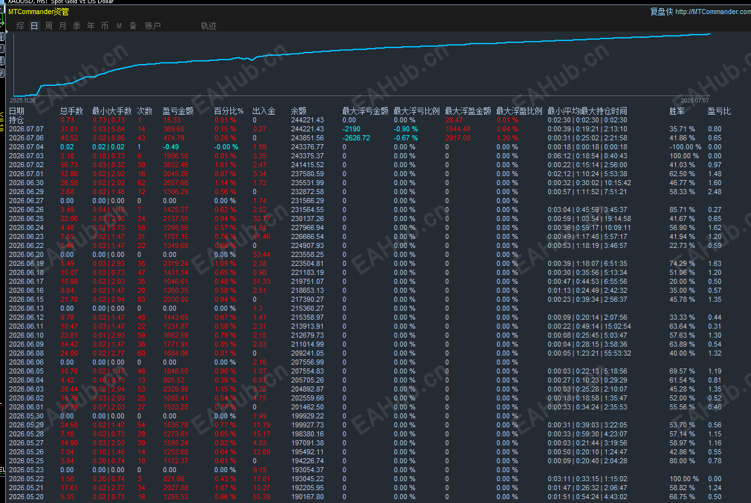This screenshot has height=503, width=751.
Task: Click the 最小|平均|最大持仓时间 column header
Action: [x=587, y=111]
